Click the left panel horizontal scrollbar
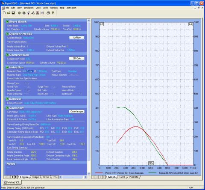The height and width of the screenshot is (190, 205). [x=73, y=177]
